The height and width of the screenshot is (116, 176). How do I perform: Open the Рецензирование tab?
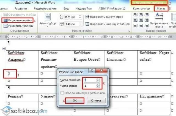[45, 8]
